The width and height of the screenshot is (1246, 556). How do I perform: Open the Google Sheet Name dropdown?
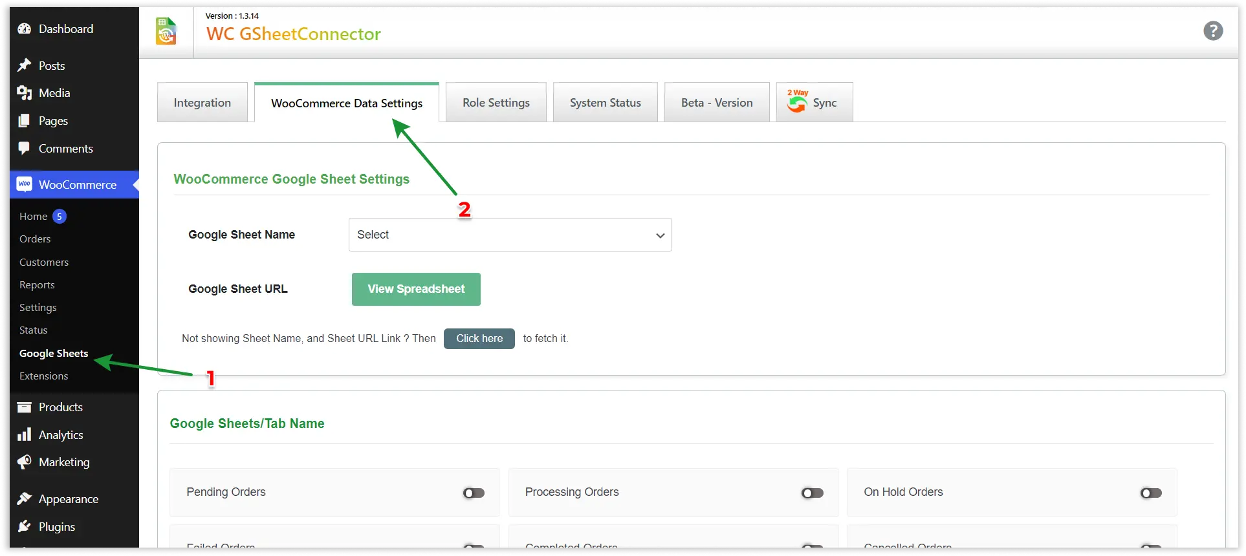[x=510, y=235]
